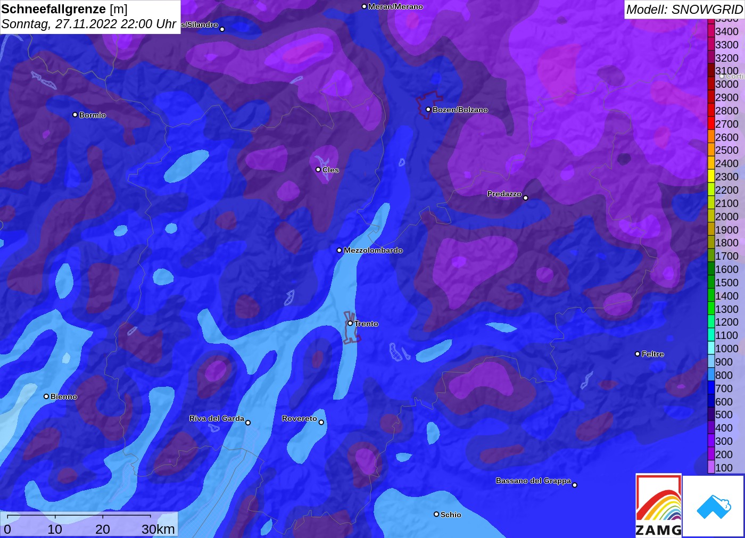Click the Mezzolombardo city marker dot
This screenshot has height=538, width=745.
340,250
